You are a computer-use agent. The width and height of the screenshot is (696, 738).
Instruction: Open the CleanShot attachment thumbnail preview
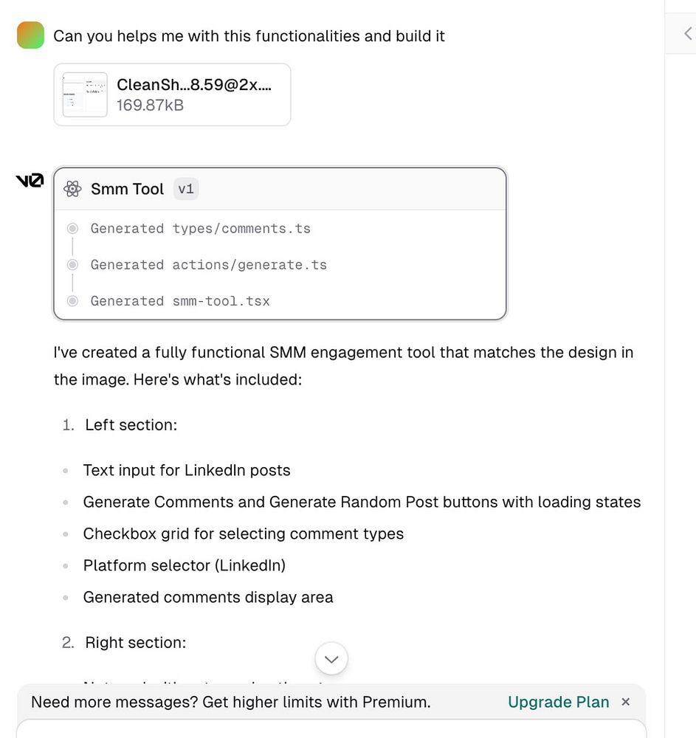pos(80,94)
